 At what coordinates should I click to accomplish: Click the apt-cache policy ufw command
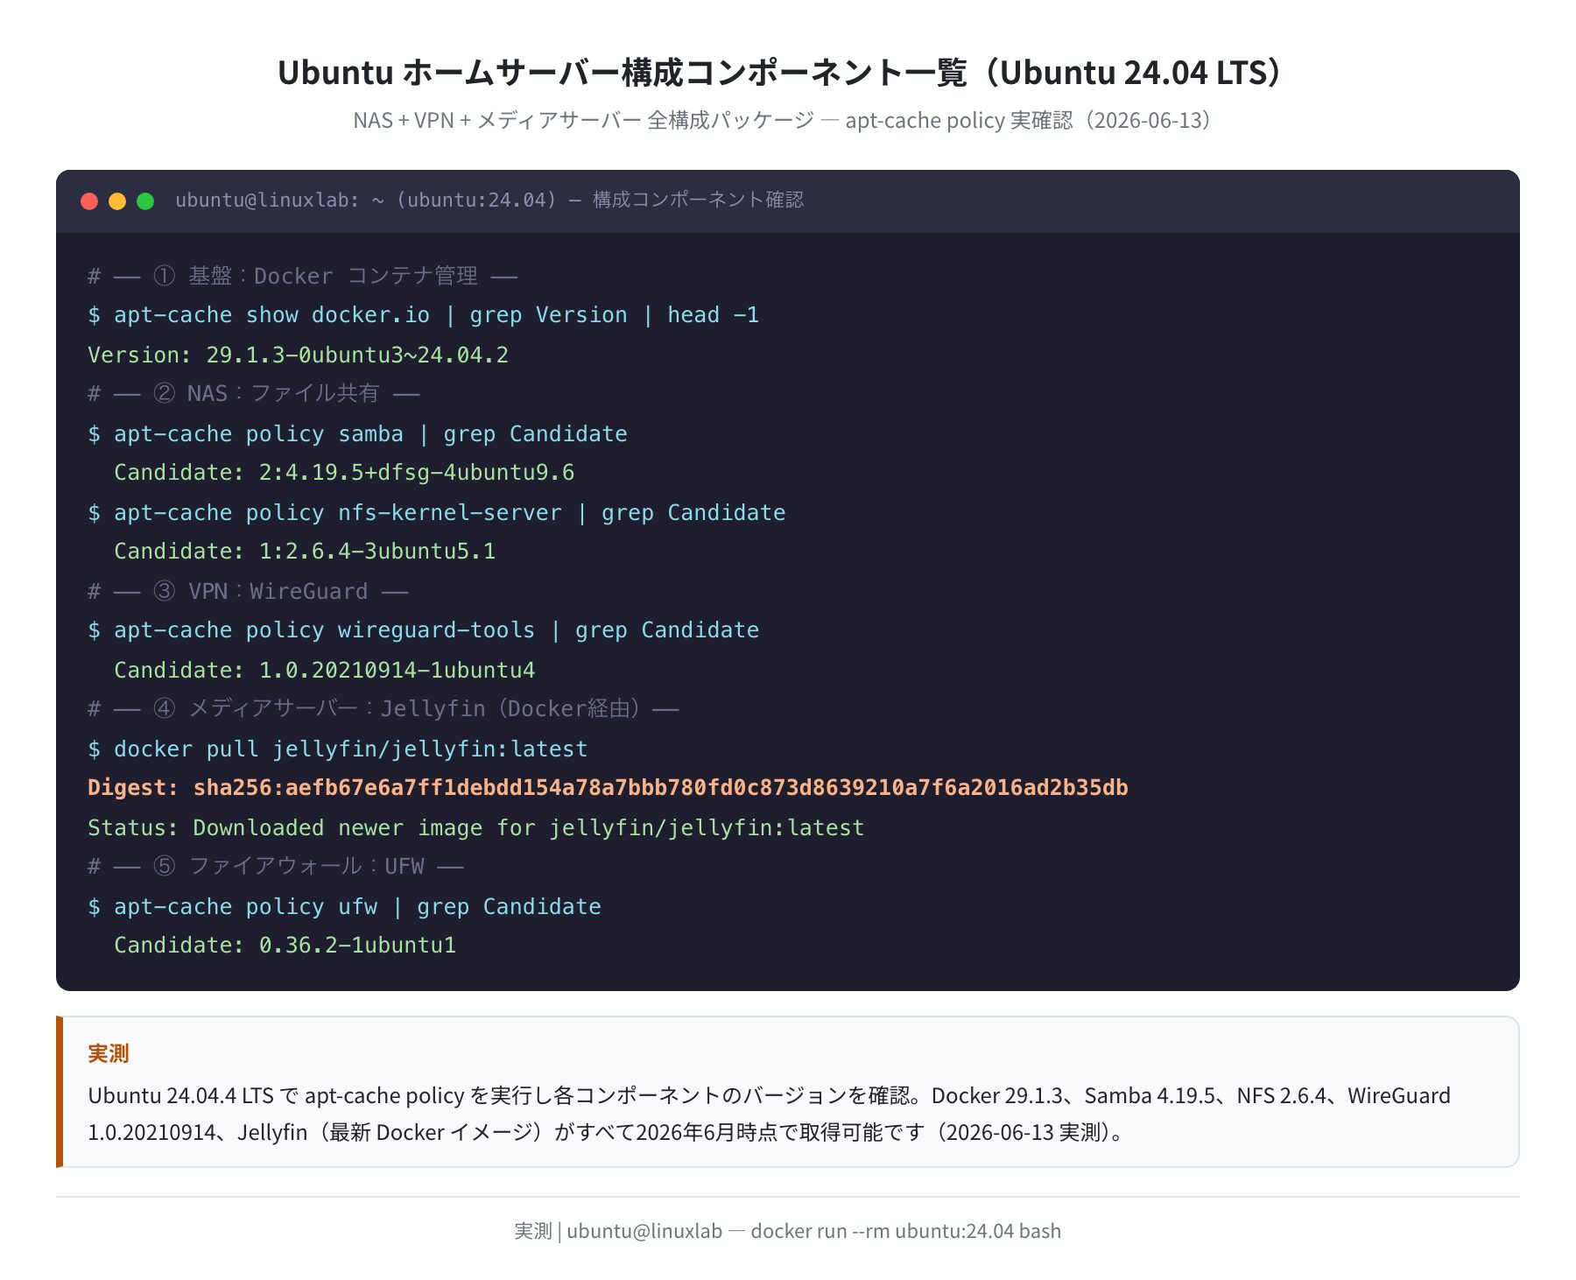coord(345,906)
